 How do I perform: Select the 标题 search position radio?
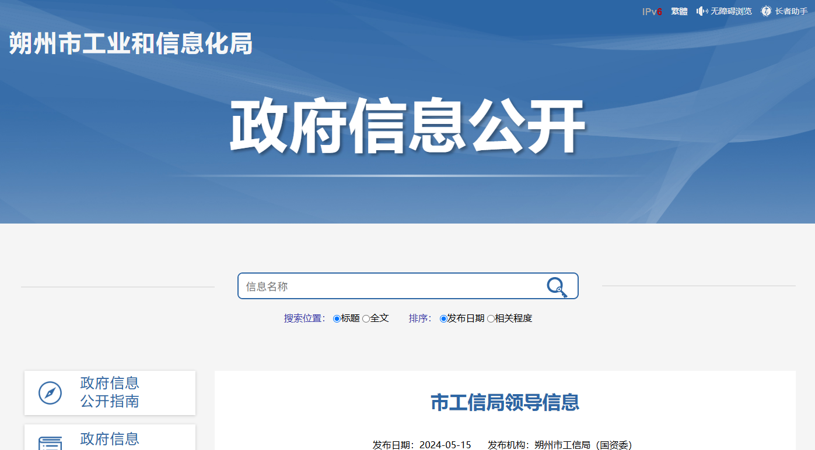pyautogui.click(x=337, y=319)
